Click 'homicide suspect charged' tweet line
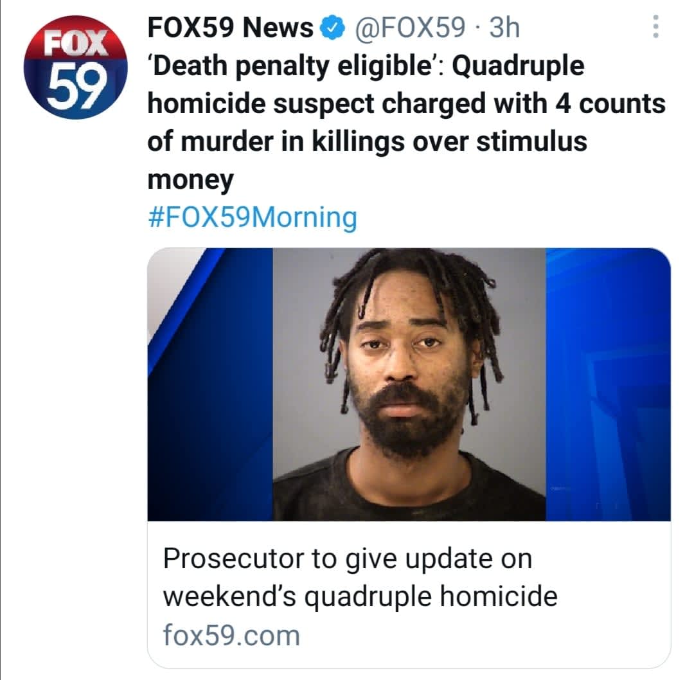The height and width of the screenshot is (680, 694). pyautogui.click(x=316, y=104)
